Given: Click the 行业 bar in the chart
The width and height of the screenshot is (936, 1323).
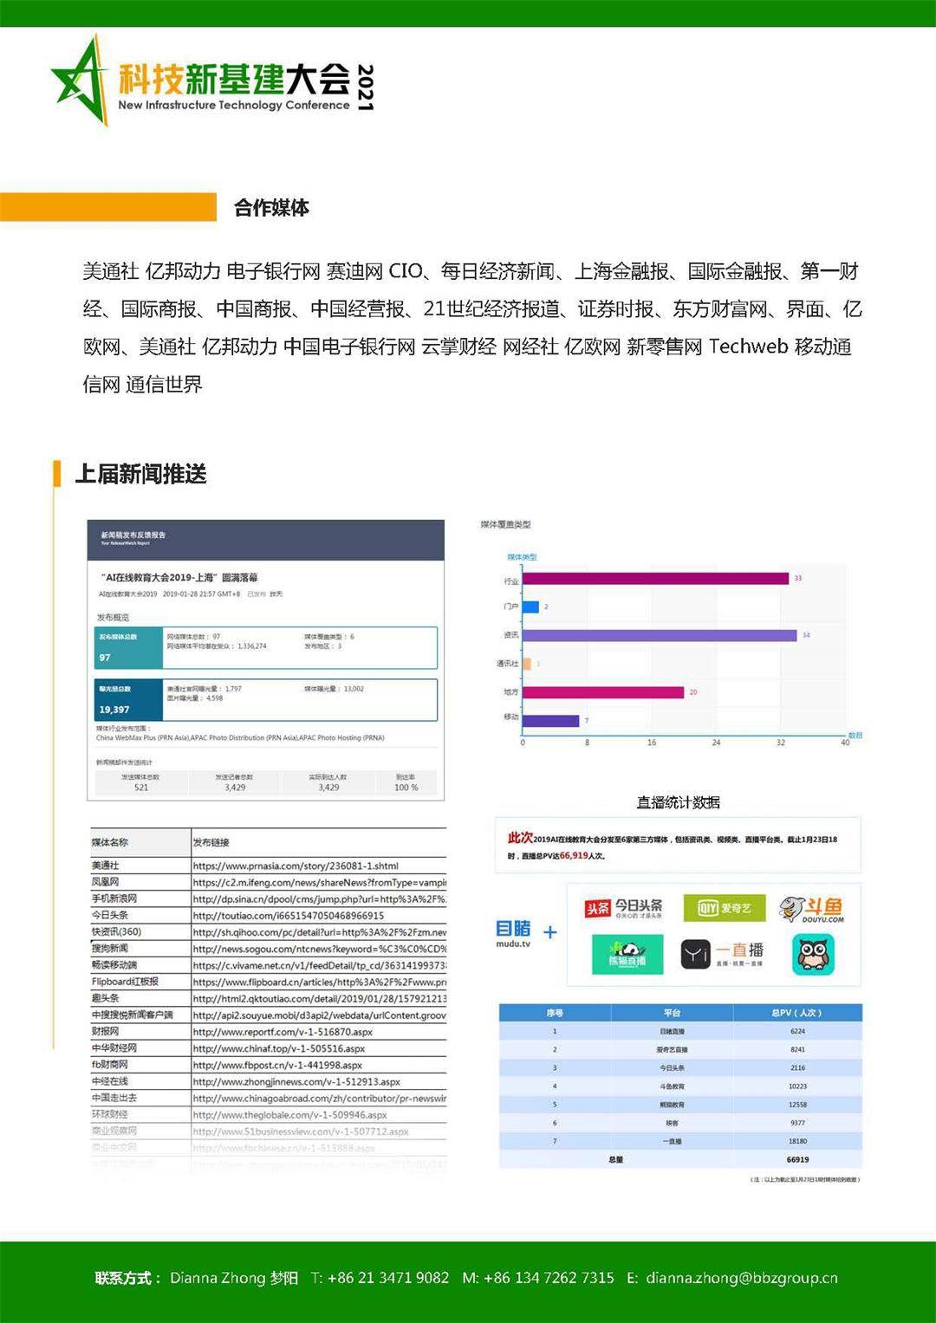Looking at the screenshot, I should coord(655,579).
